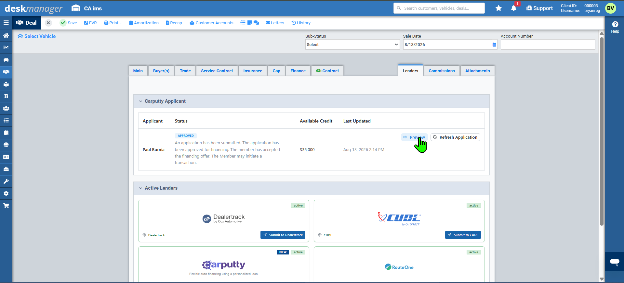Click the Account Number field
Screen dimensions: 624x283
pyautogui.click(x=548, y=45)
